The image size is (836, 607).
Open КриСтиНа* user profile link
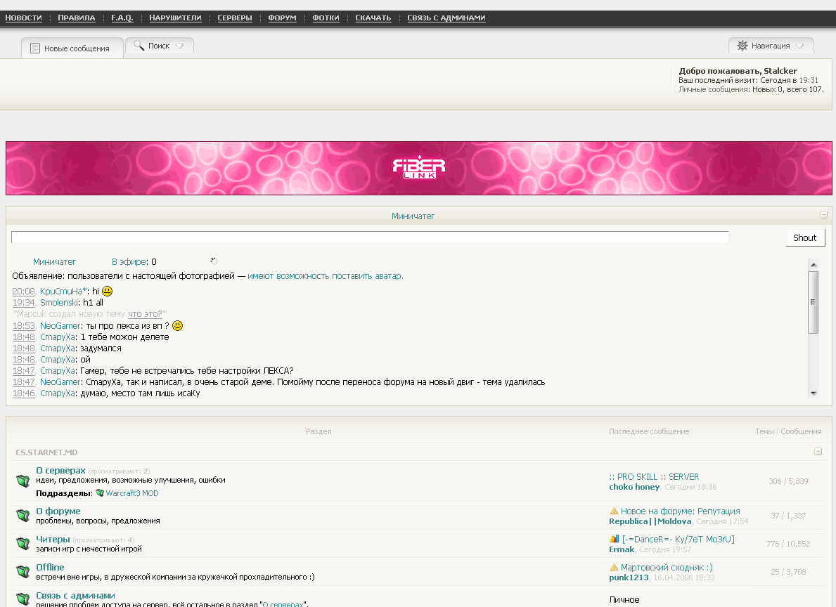pyautogui.click(x=63, y=291)
